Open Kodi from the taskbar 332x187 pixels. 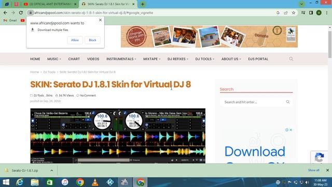point(110,182)
